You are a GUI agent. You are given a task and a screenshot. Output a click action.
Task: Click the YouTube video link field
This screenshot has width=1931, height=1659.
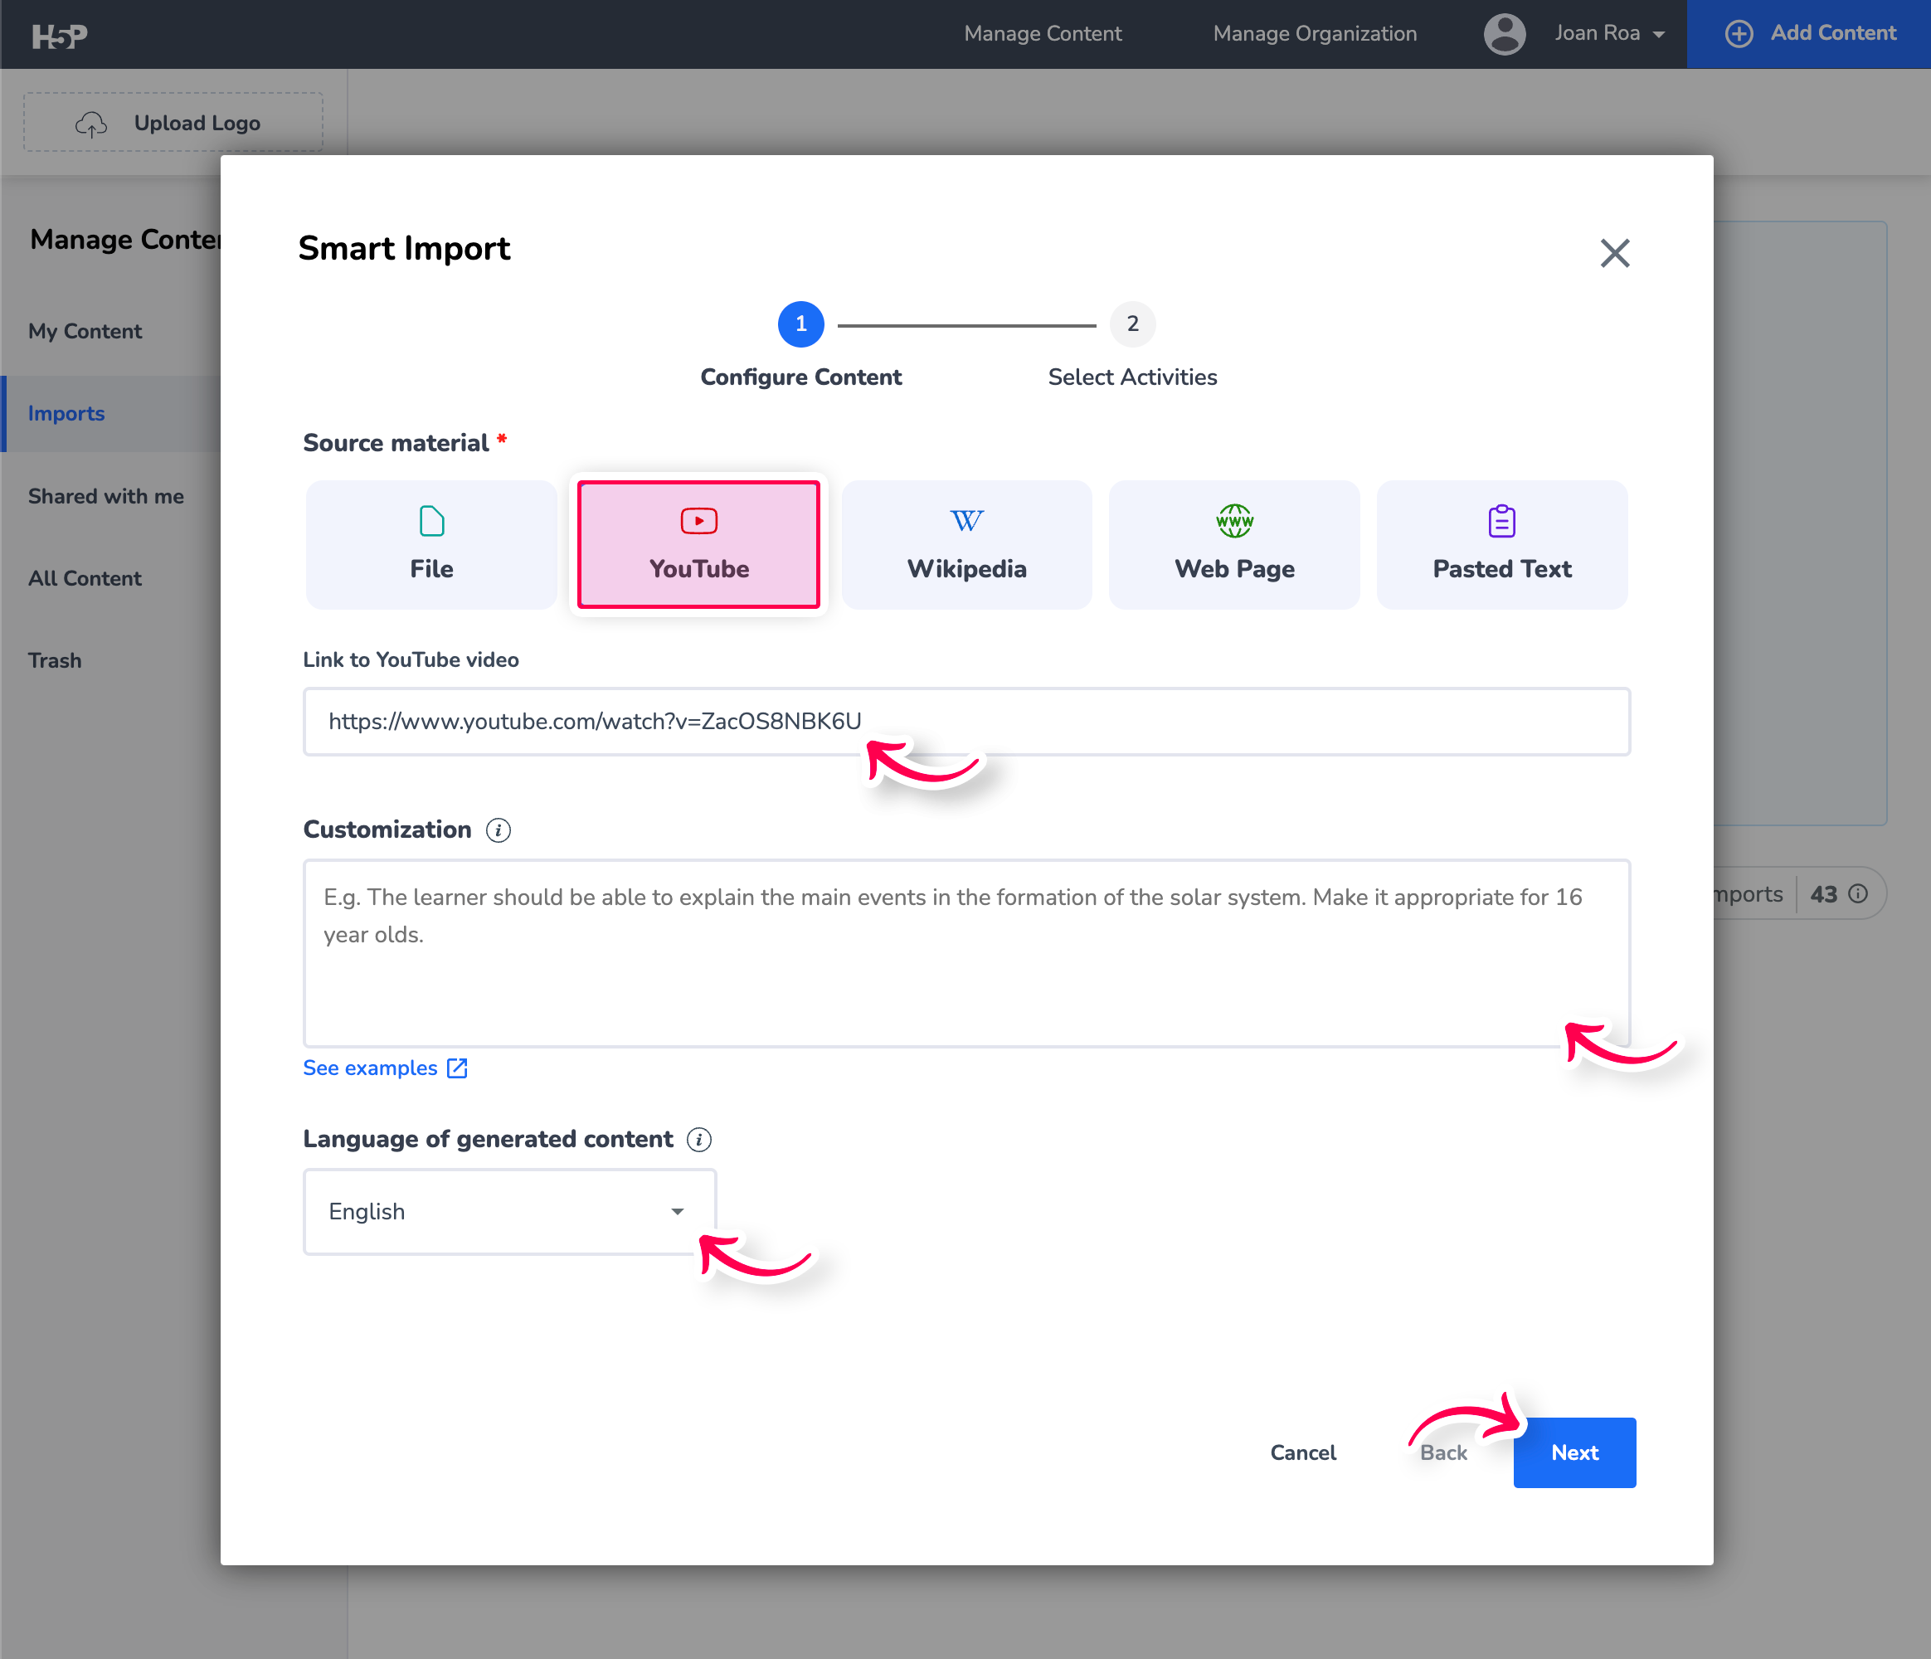point(966,722)
